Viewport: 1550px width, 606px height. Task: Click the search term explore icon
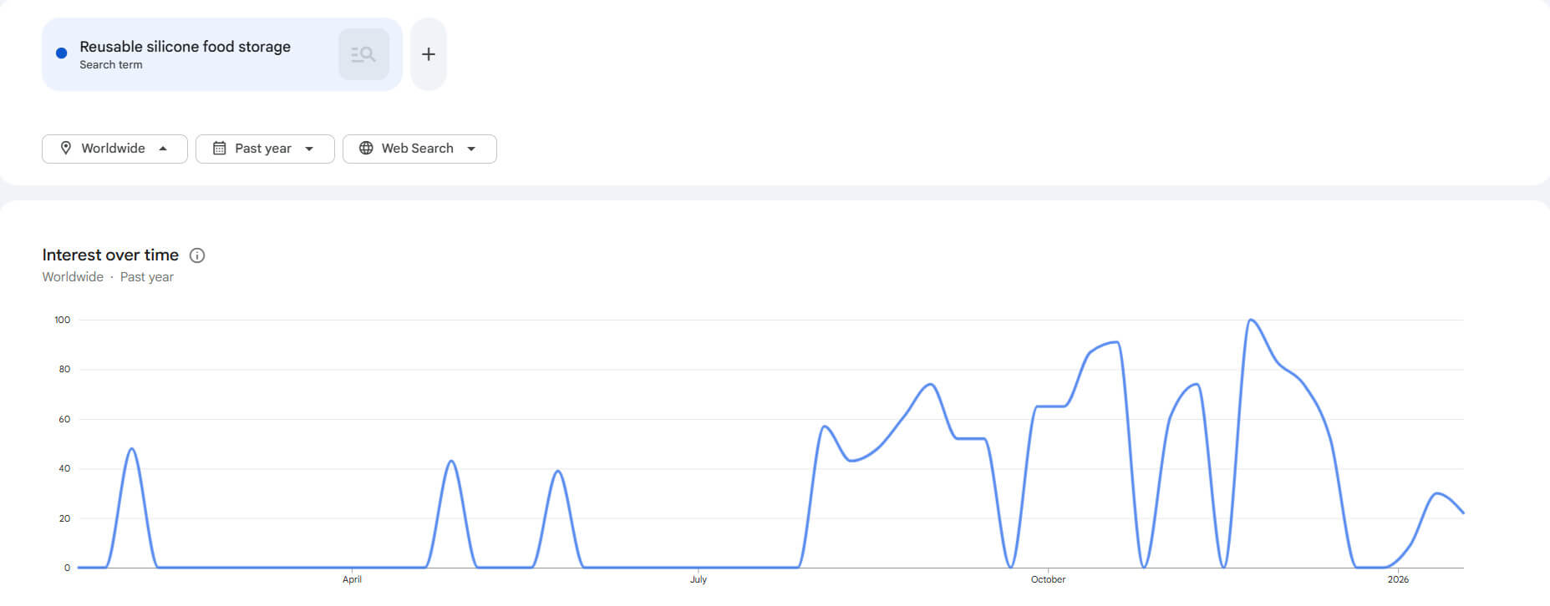point(363,54)
